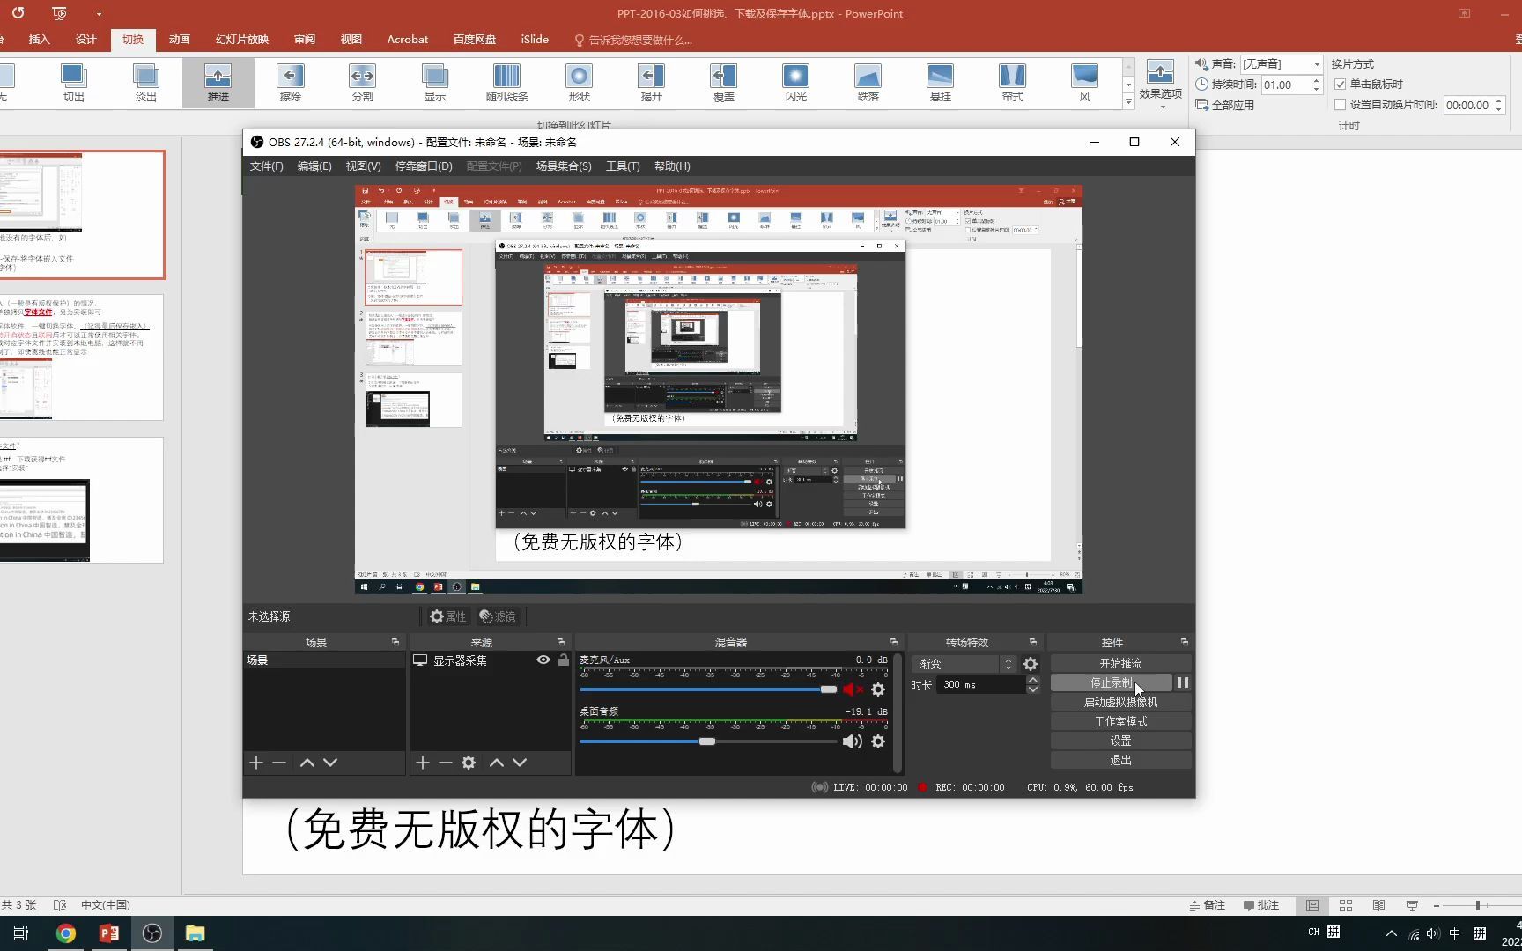Apply the 覆盖 (Cover) transition
Screen dimensions: 1522x951
coord(724,83)
